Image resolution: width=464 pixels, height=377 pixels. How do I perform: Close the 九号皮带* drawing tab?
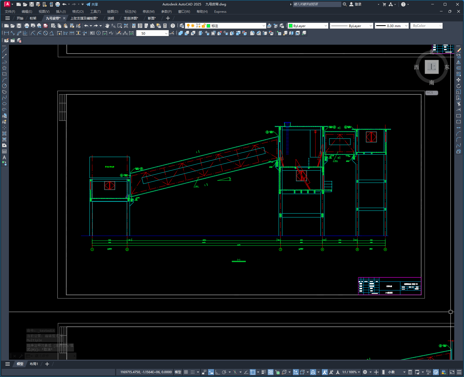click(x=64, y=18)
